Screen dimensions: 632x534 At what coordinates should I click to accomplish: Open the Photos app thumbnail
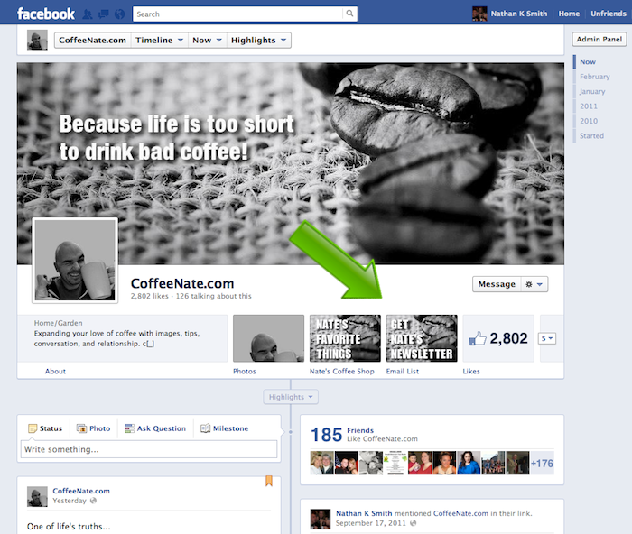pos(268,338)
